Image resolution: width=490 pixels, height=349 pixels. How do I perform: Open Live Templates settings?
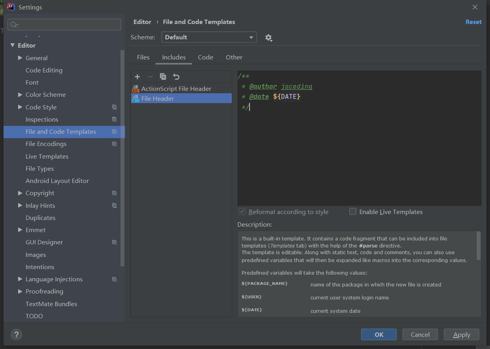click(x=47, y=157)
